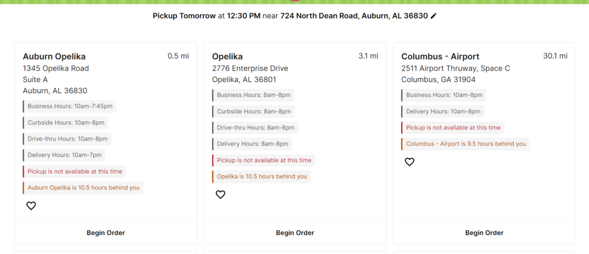Select the Opelika store title

click(x=227, y=56)
